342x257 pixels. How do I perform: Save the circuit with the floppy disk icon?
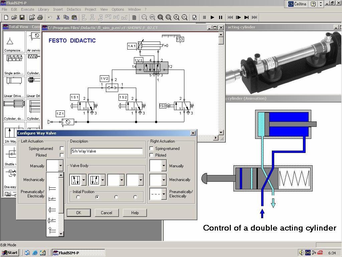22,17
